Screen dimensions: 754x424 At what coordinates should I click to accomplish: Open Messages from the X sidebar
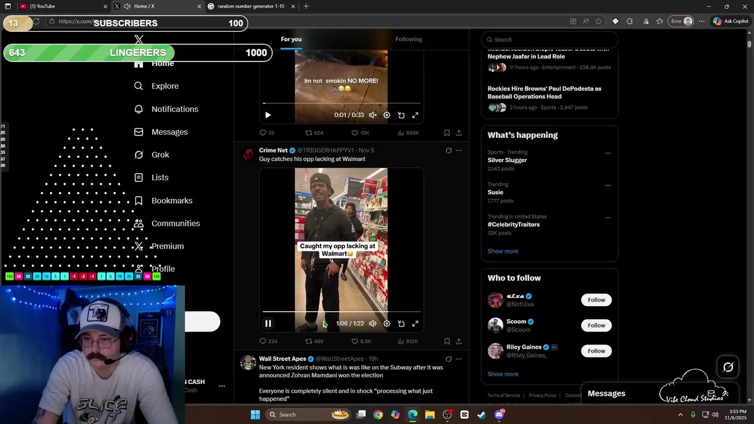(161, 132)
